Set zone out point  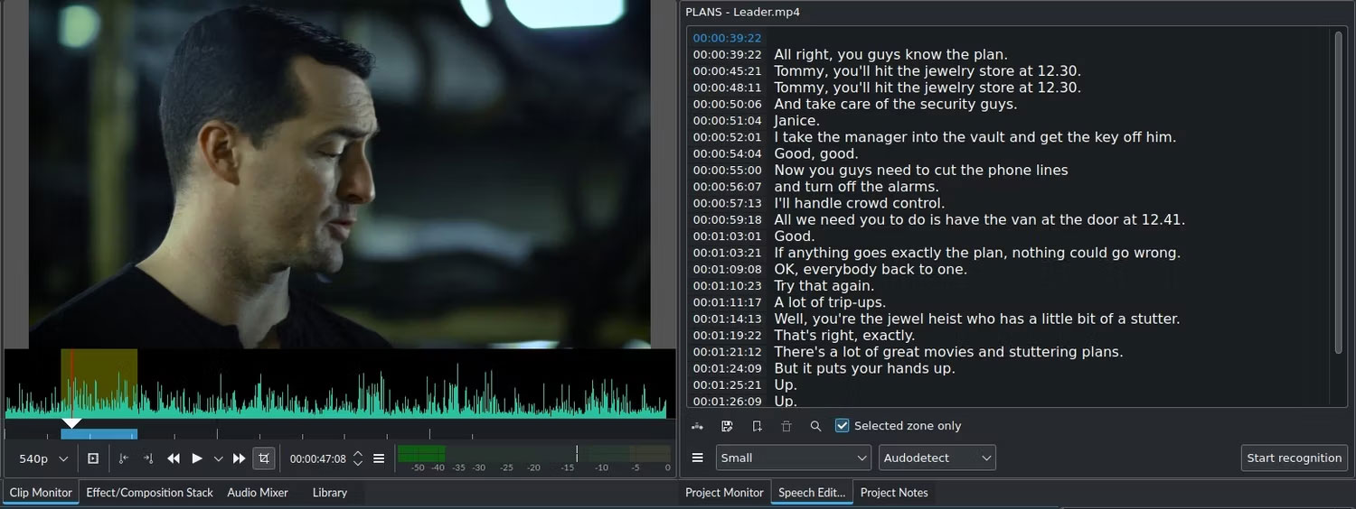tap(147, 458)
